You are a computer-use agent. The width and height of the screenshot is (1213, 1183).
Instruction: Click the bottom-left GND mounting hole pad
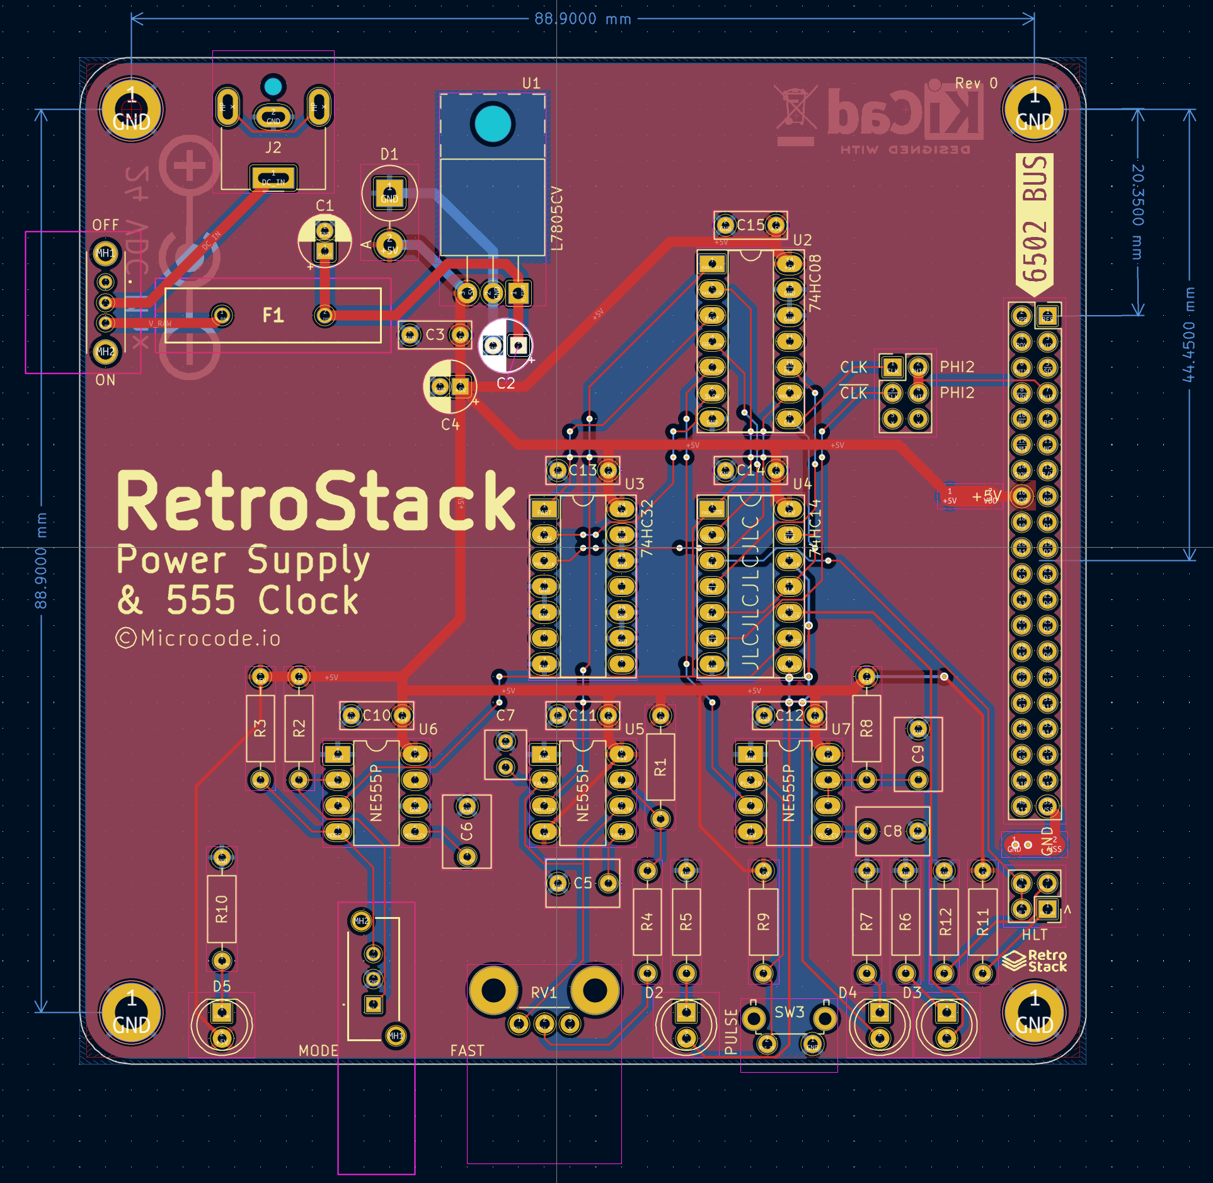tap(131, 1012)
